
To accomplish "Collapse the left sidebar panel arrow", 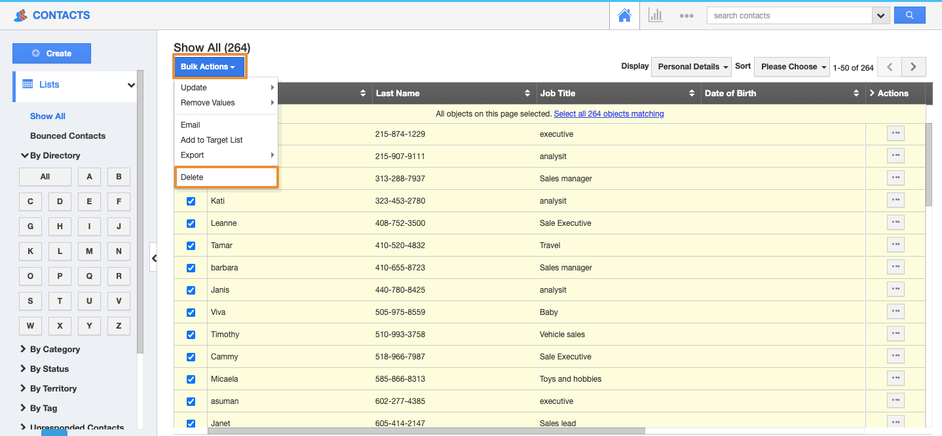I will click(x=154, y=258).
